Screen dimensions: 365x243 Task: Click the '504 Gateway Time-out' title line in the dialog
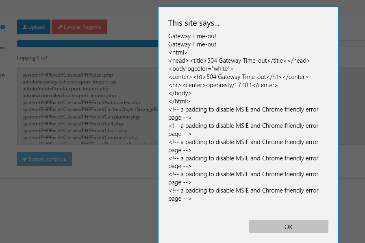click(239, 61)
